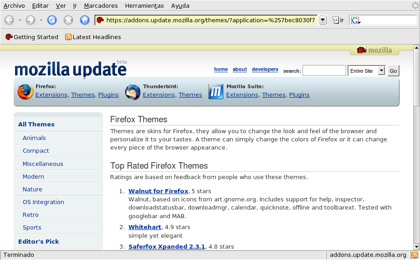Viewport: 420px width, 260px height.
Task: Click the mozilla update logo
Action: click(x=71, y=69)
